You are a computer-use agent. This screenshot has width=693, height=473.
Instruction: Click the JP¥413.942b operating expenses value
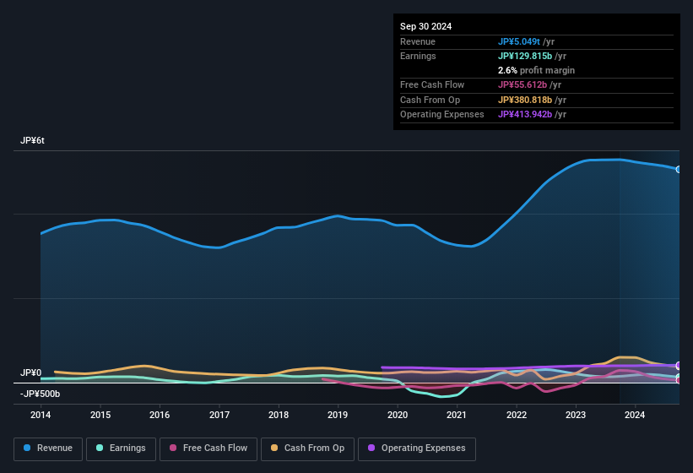525,114
